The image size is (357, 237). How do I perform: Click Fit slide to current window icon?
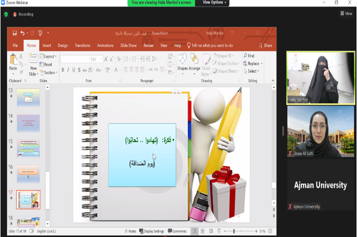pyautogui.click(x=270, y=231)
